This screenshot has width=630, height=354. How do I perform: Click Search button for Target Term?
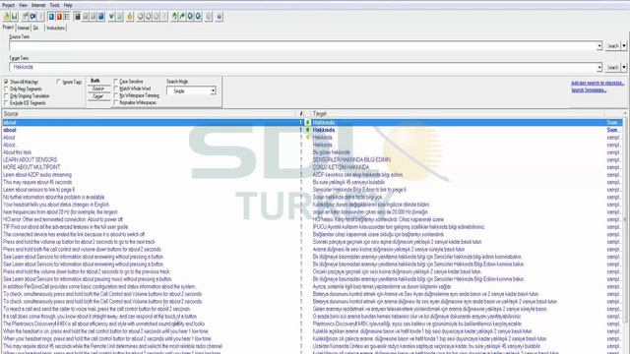point(612,68)
